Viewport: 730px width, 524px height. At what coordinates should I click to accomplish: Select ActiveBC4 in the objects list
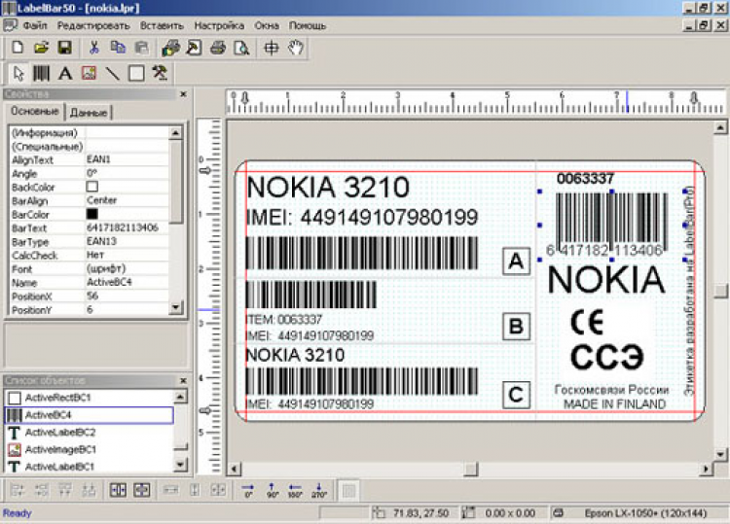click(90, 415)
